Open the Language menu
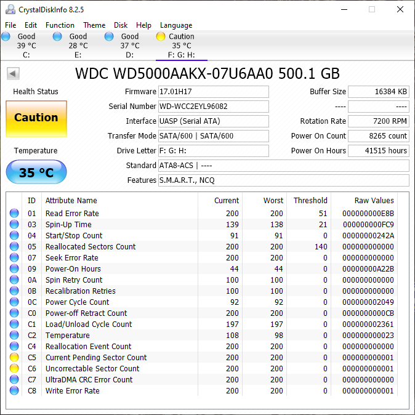The image size is (415, 415). click(x=176, y=25)
